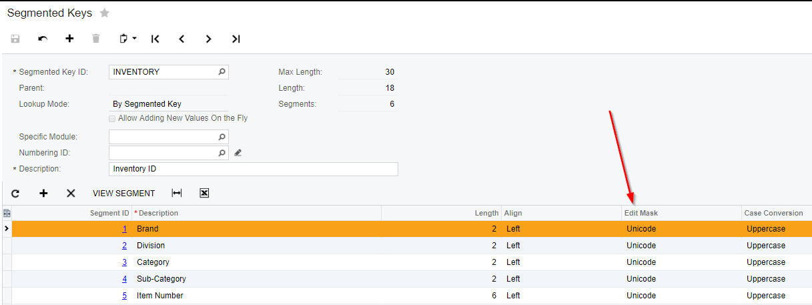Go to the next record

[x=209, y=39]
